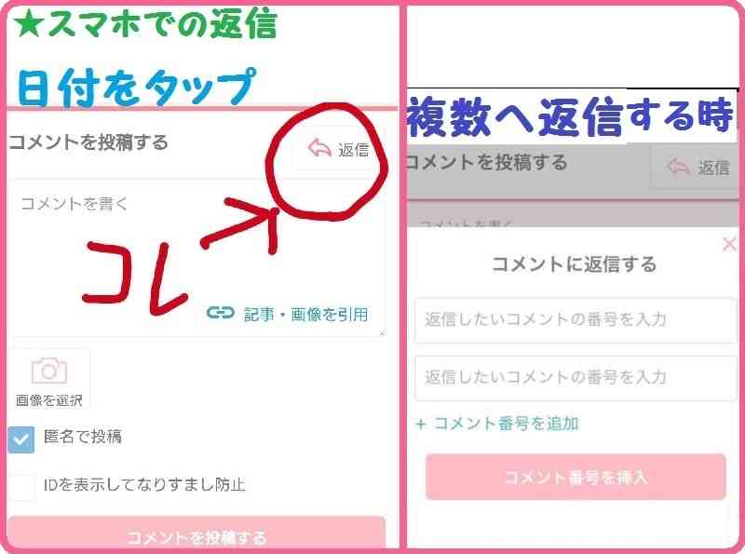The height and width of the screenshot is (554, 745).
Task: Submit with the コメントを投稿する pink button
Action: [196, 534]
